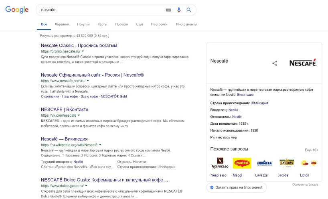Switch to the Карты tab
This screenshot has width=328, height=199.
pyautogui.click(x=102, y=24)
